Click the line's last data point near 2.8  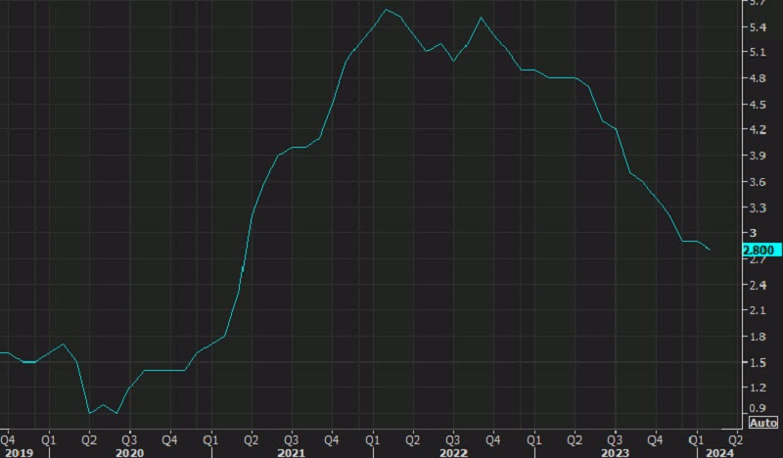click(x=711, y=250)
